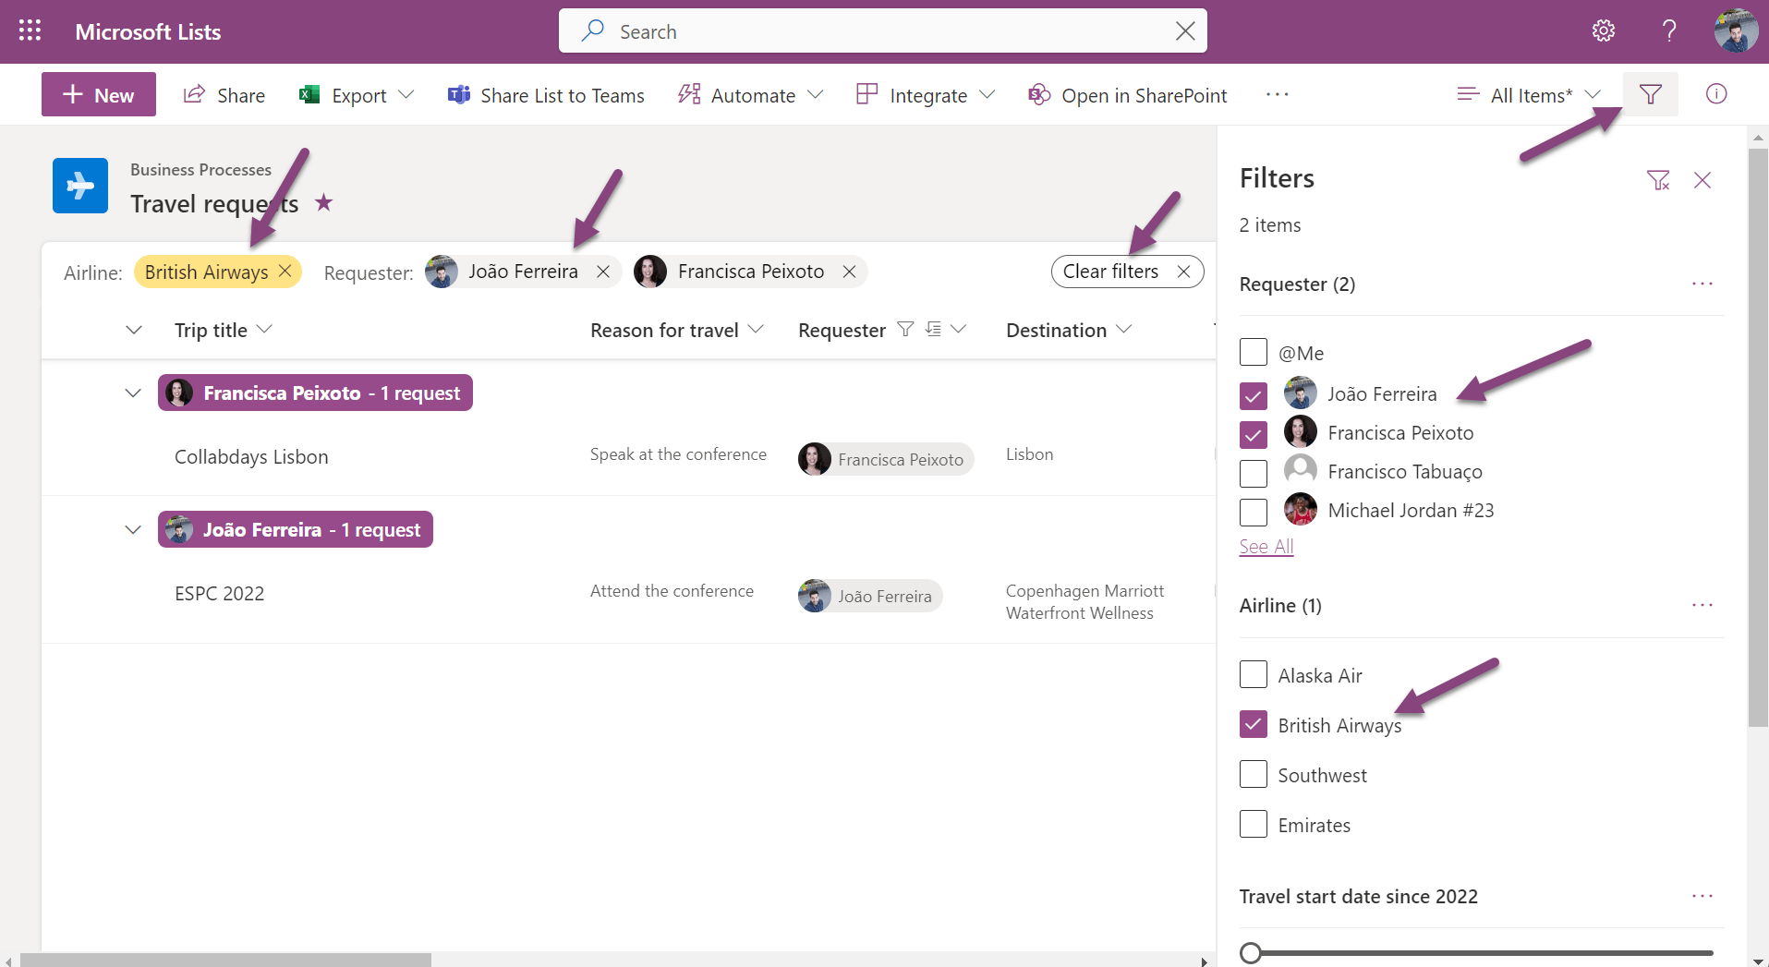1769x967 pixels.
Task: Show more toolbar commands ellipsis
Action: [x=1278, y=94]
